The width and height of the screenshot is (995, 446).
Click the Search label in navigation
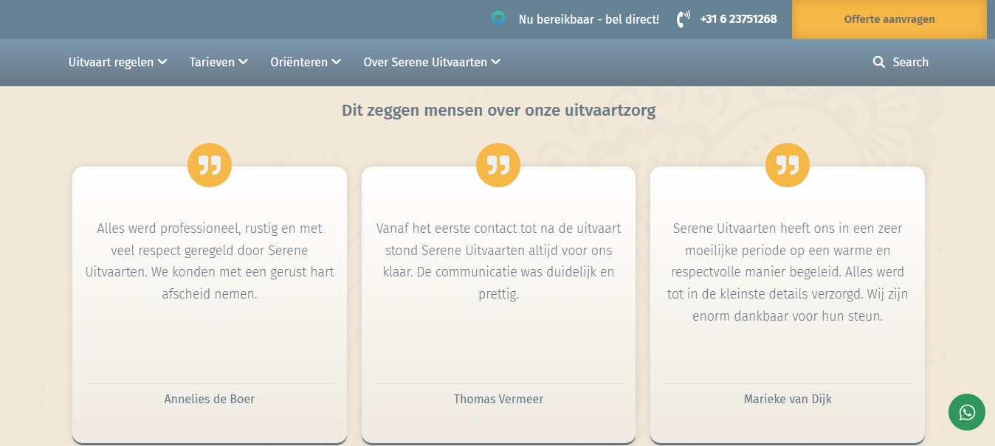[910, 63]
